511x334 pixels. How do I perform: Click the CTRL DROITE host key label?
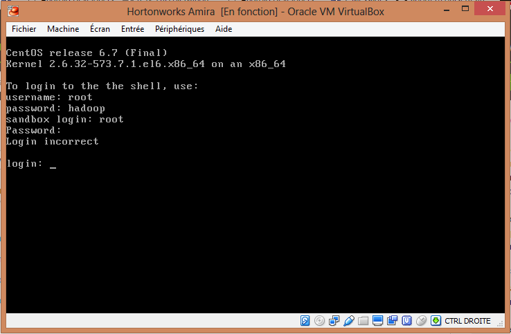click(467, 321)
